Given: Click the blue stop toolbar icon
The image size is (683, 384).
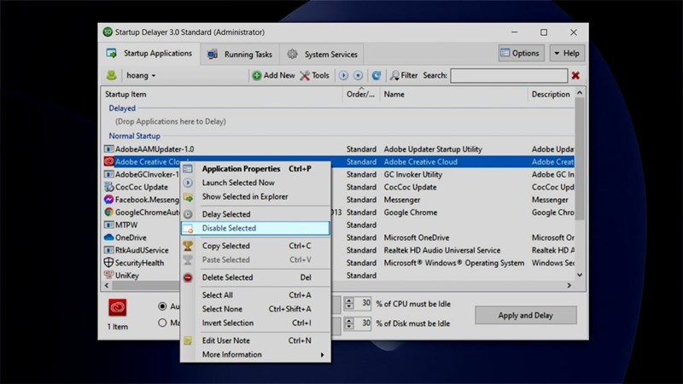Looking at the screenshot, I should click(x=358, y=76).
